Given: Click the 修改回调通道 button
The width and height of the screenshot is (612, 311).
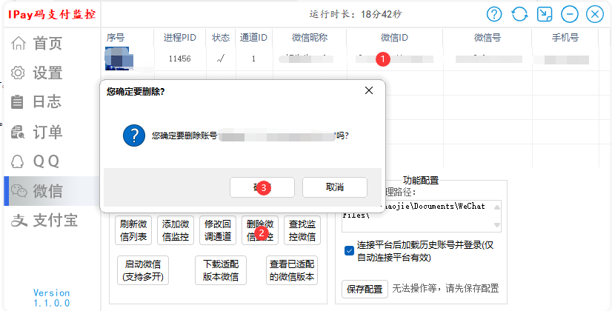Looking at the screenshot, I should (x=217, y=230).
